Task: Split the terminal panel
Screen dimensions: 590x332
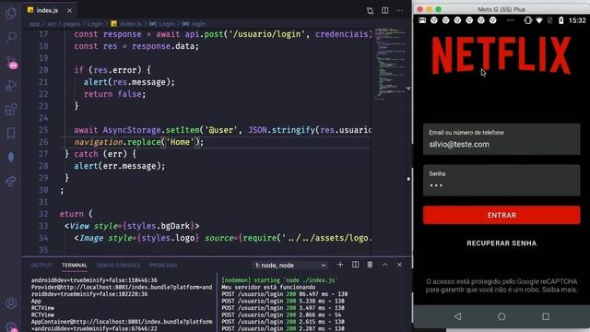Action: point(355,265)
